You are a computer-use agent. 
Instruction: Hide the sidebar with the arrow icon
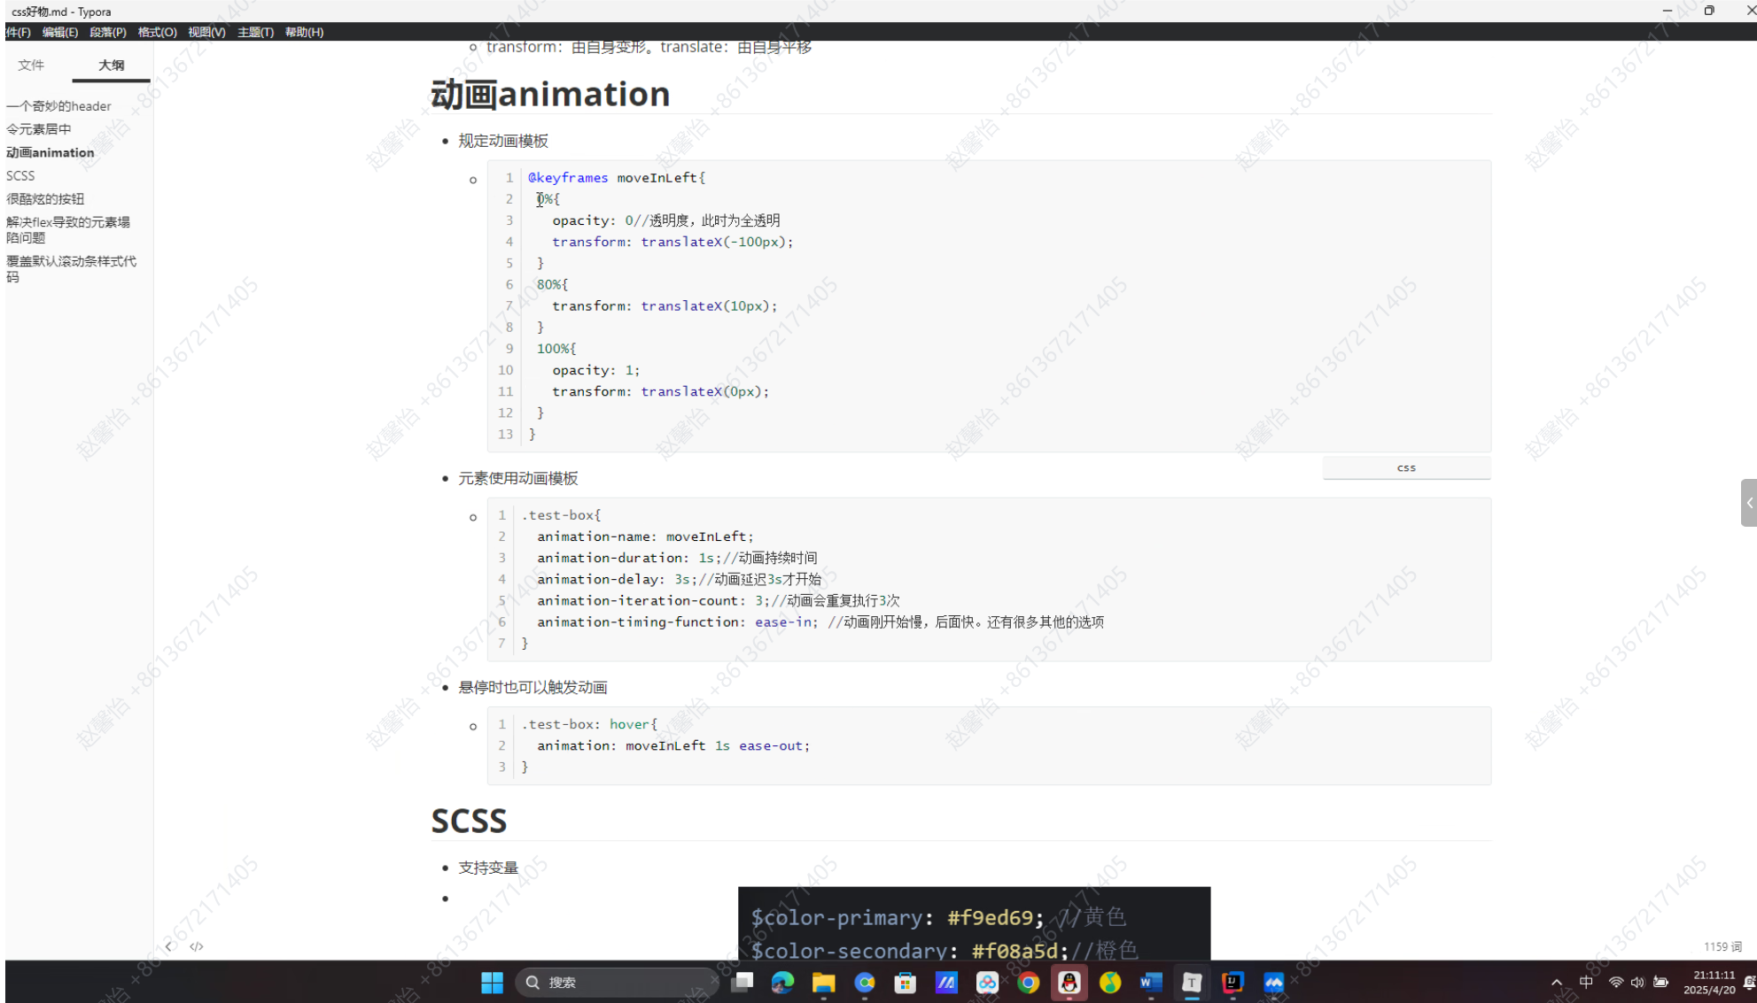point(168,946)
